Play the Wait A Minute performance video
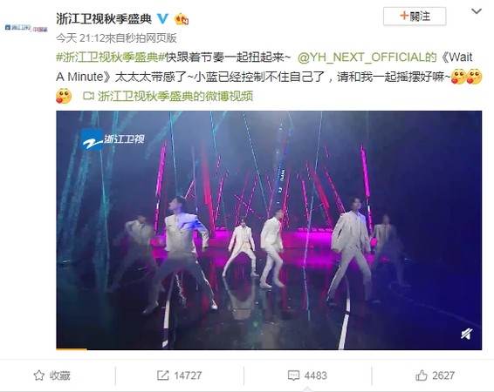Viewport: 494px width, 392px height. [x=269, y=230]
